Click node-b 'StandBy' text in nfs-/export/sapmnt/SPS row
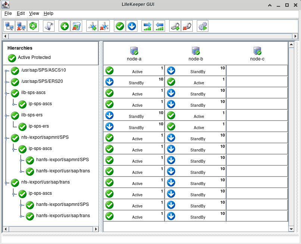This screenshot has width=301, height=244. pyautogui.click(x=198, y=139)
